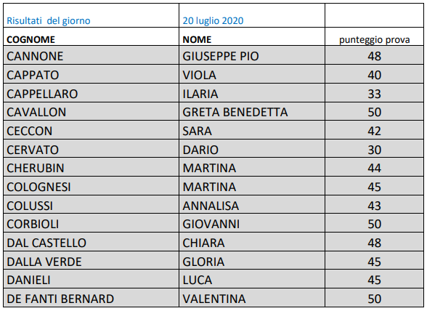This screenshot has width=427, height=311.
Task: Click CORBIOLI's score of 50
Action: (x=374, y=223)
